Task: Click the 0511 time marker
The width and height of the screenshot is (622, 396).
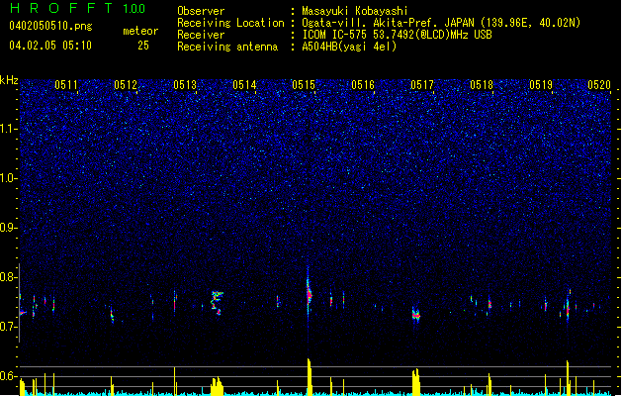Action: tap(66, 85)
